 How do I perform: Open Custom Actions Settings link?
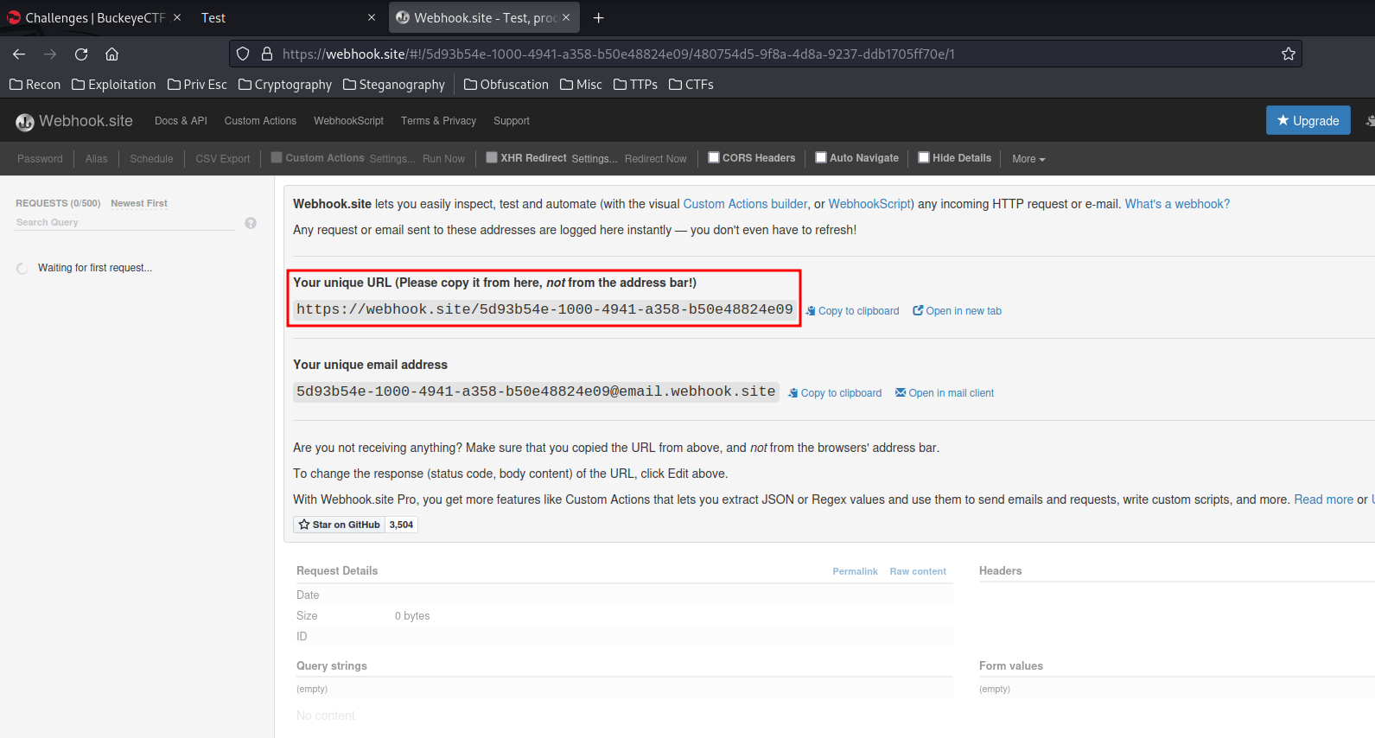click(x=392, y=159)
